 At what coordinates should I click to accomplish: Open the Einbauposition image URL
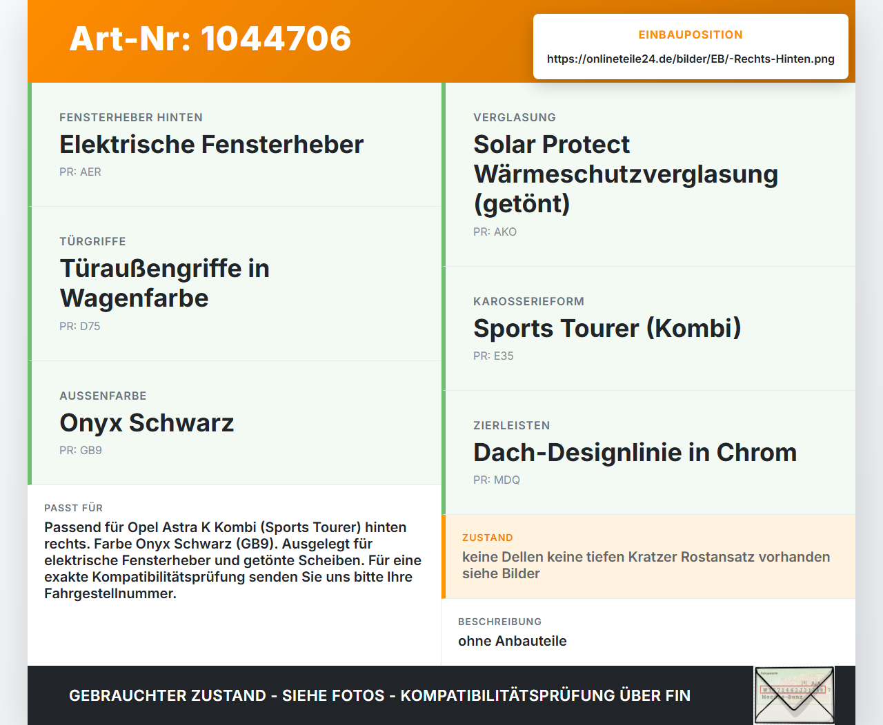tap(691, 59)
